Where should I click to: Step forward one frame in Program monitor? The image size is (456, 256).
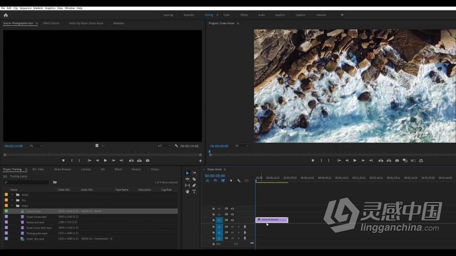(363, 160)
